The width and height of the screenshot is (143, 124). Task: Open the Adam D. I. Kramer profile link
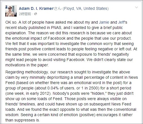36,8
